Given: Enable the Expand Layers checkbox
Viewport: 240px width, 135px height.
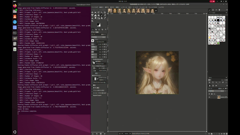Looking at the screenshot, I should 92,95.
